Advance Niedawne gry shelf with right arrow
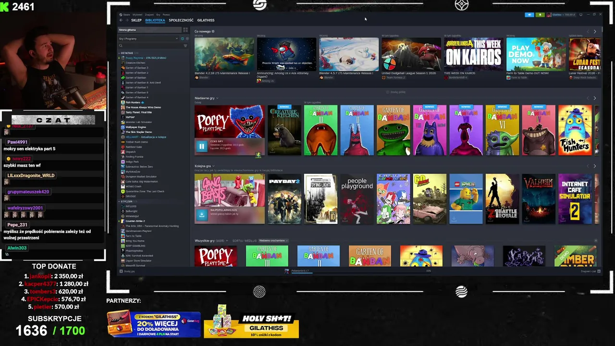Viewport: 615px width, 346px height. (595, 98)
